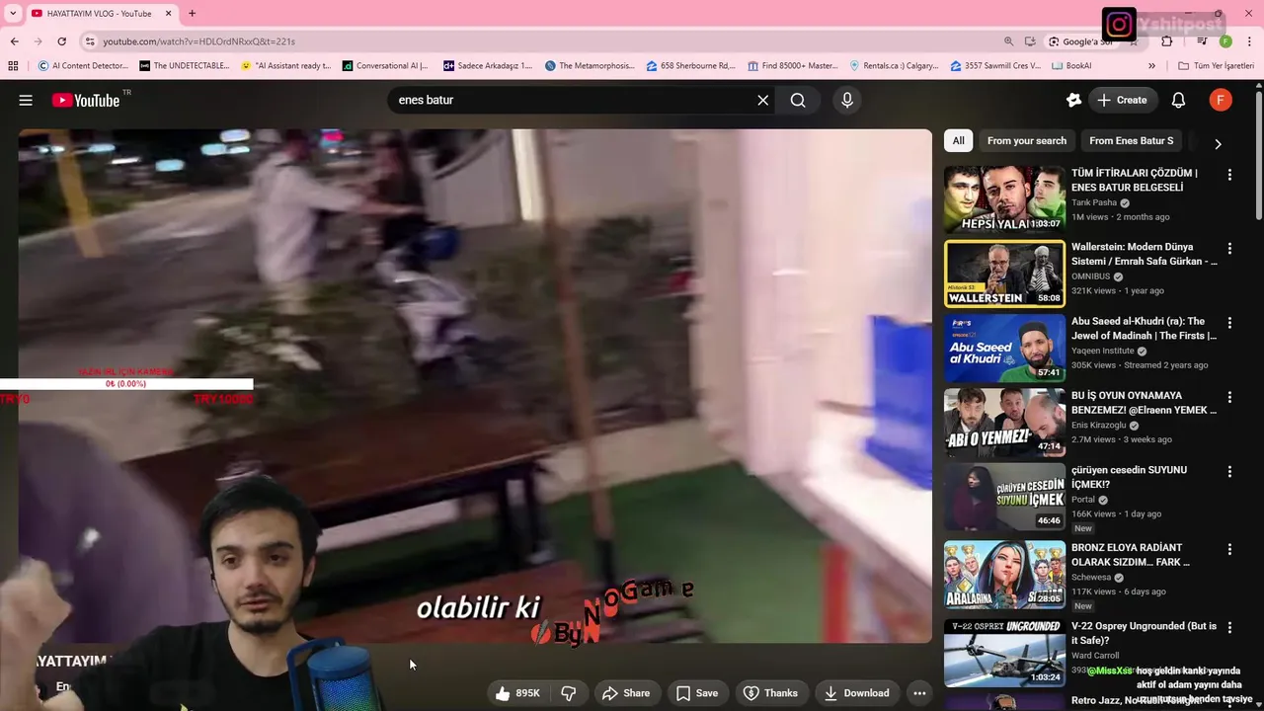Open options for the Wallerstein video
This screenshot has width=1264, height=711.
(1229, 249)
